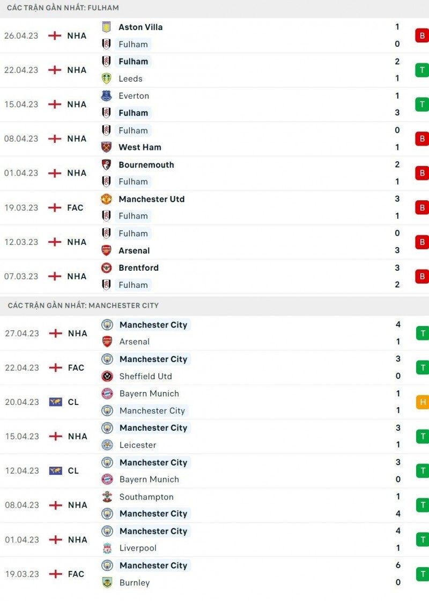The width and height of the screenshot is (429, 601).
Task: Click the Manchester Utd club crest
Action: point(106,199)
